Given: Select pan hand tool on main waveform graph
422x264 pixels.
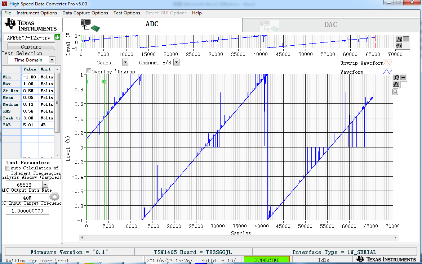Looking at the screenshot, I should (x=396, y=84).
